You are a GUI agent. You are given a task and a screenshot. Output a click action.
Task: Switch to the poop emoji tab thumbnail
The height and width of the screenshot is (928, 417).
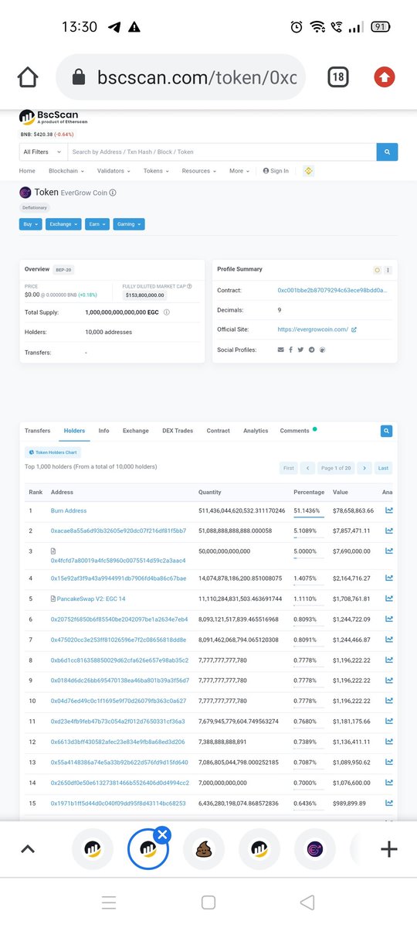[203, 849]
